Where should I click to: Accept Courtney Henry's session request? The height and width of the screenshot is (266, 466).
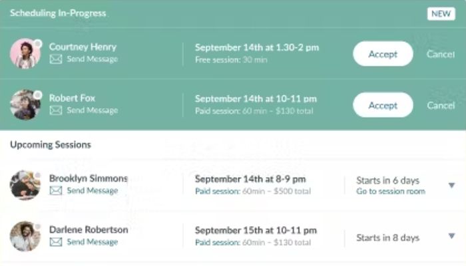(383, 54)
